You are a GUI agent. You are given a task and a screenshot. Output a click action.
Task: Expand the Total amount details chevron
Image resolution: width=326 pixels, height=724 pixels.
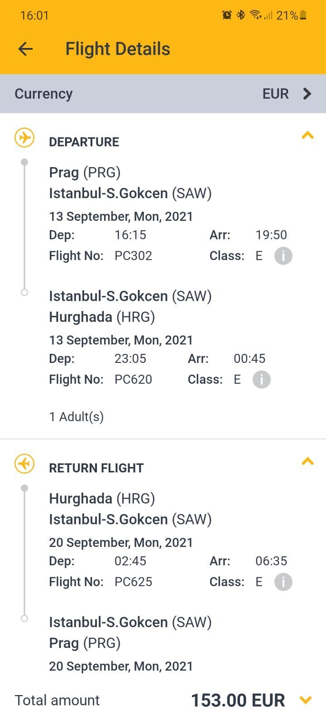coord(306,700)
